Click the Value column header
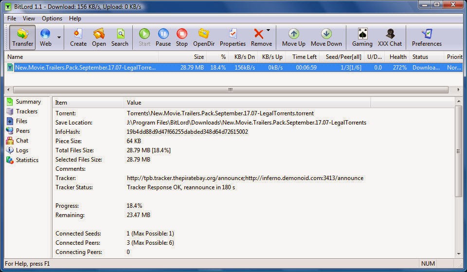Viewport: 467px width, 272px height. point(247,103)
